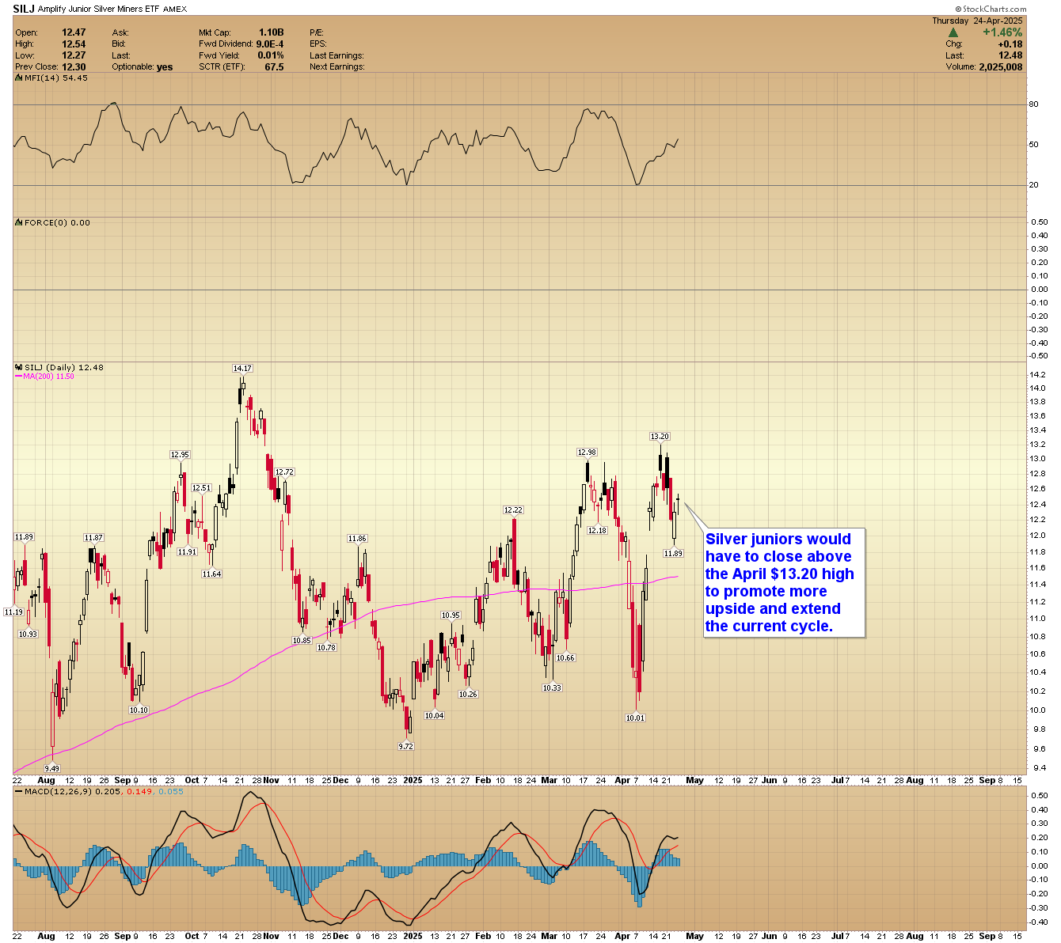Click the Fwd Dividend value 9.0E-4
This screenshot has width=1061, height=943.
coord(270,44)
